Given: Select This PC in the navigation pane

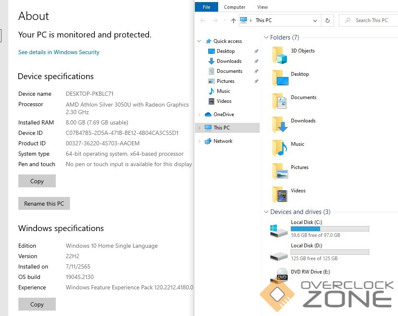Looking at the screenshot, I should coord(221,128).
